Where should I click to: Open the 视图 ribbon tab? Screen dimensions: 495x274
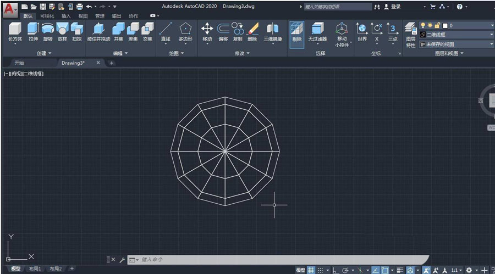(83, 16)
